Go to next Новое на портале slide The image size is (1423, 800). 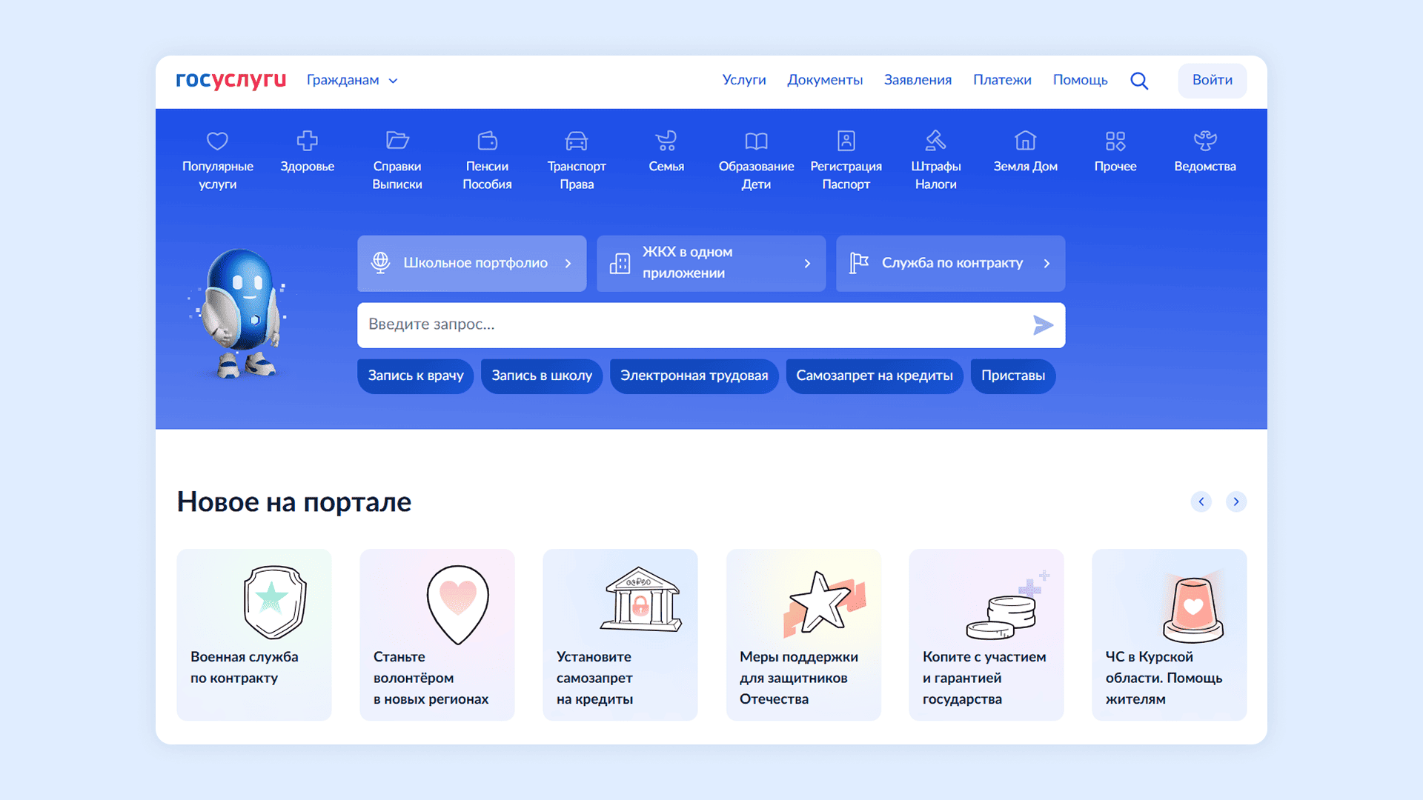click(x=1235, y=501)
